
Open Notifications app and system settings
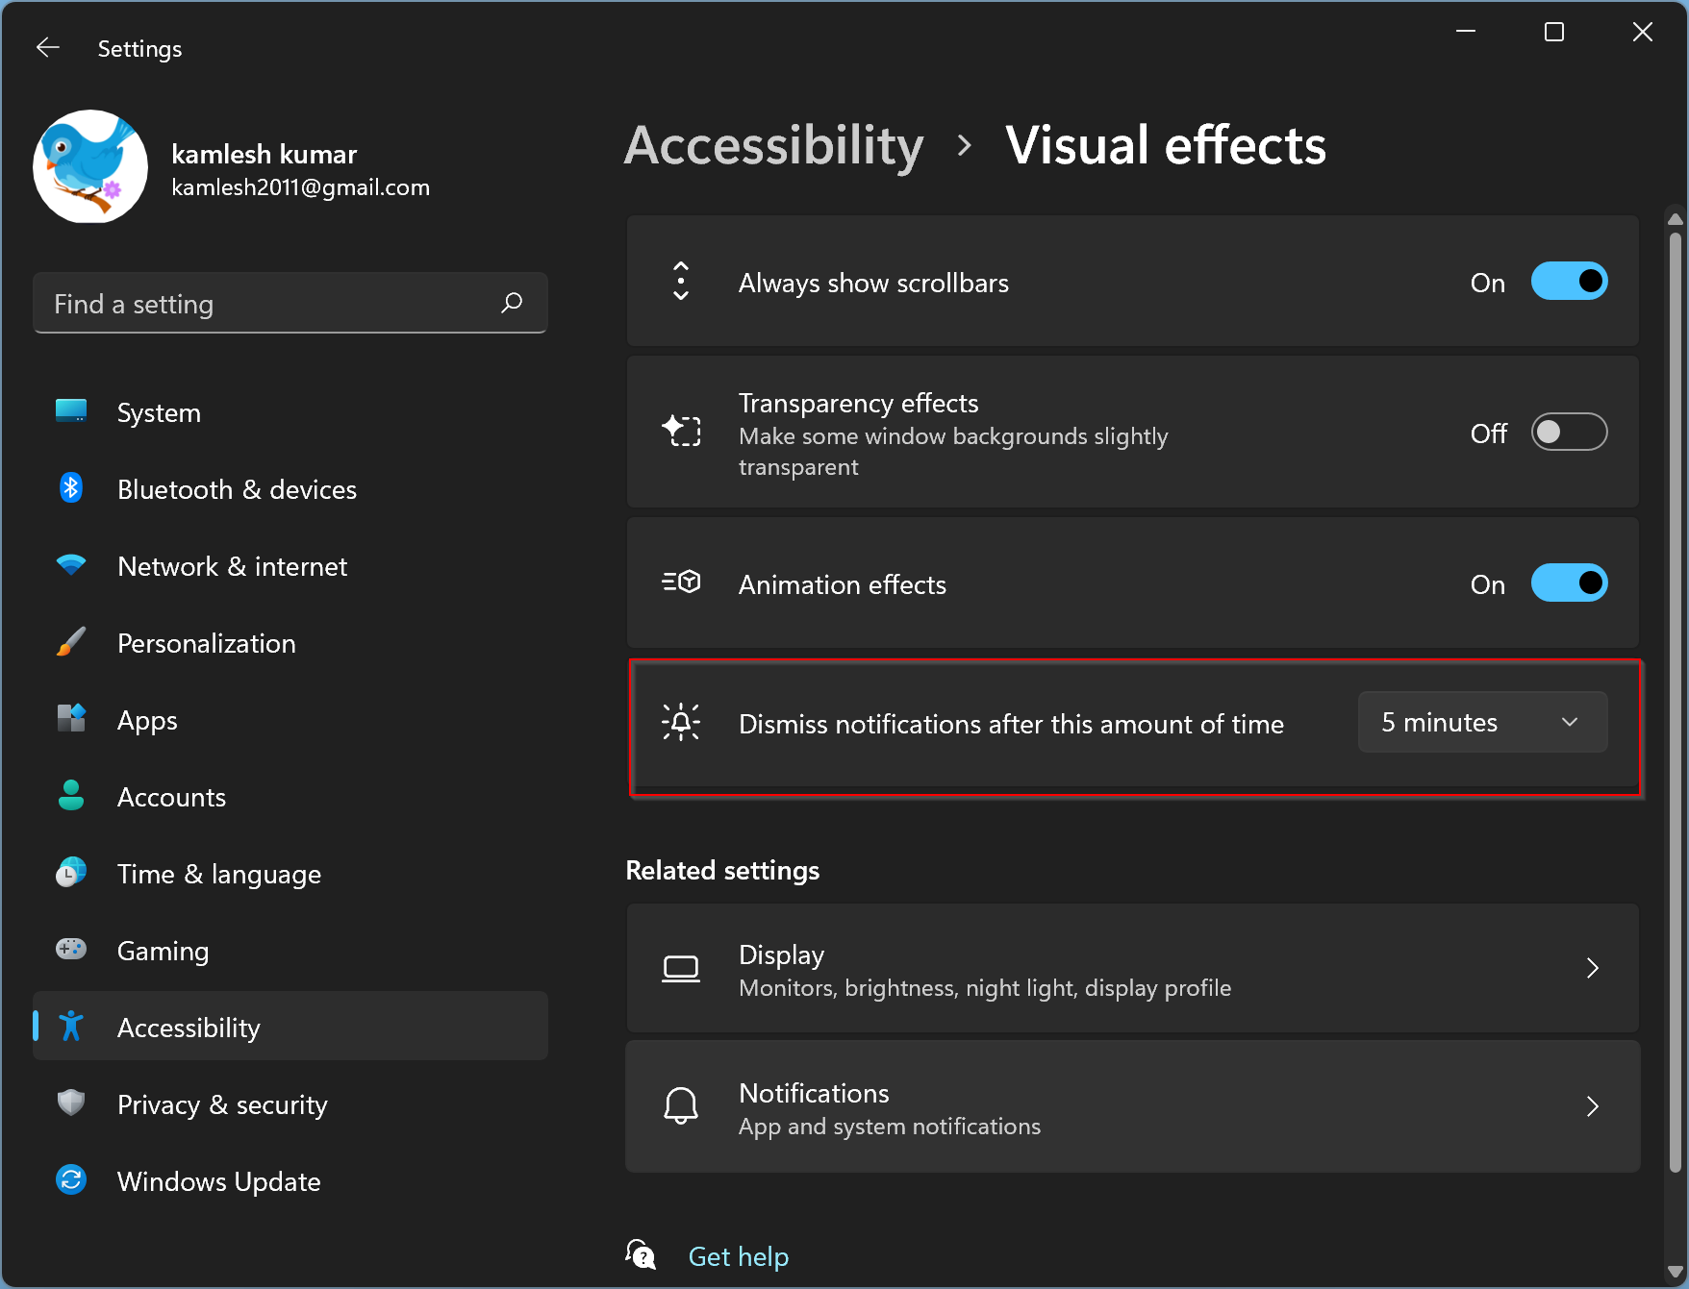[1132, 1106]
